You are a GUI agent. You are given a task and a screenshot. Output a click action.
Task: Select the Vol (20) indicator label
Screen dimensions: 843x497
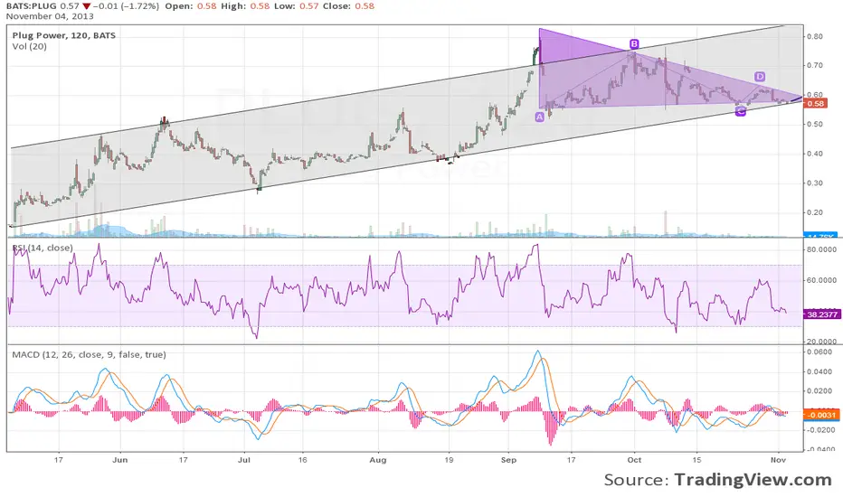click(30, 47)
